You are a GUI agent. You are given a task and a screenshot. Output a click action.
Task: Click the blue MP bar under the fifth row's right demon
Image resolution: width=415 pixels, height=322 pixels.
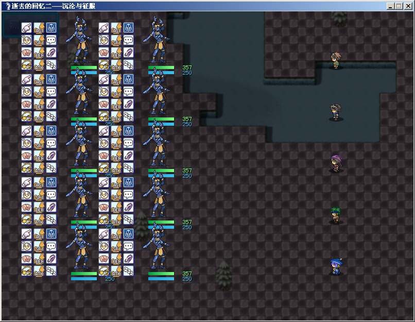point(161,279)
